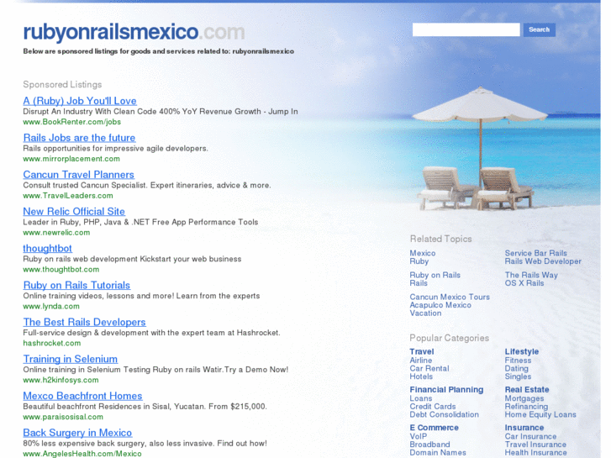611x458 pixels.
Task: Open 'Cancun Travel Planners' listing
Action: pos(78,175)
